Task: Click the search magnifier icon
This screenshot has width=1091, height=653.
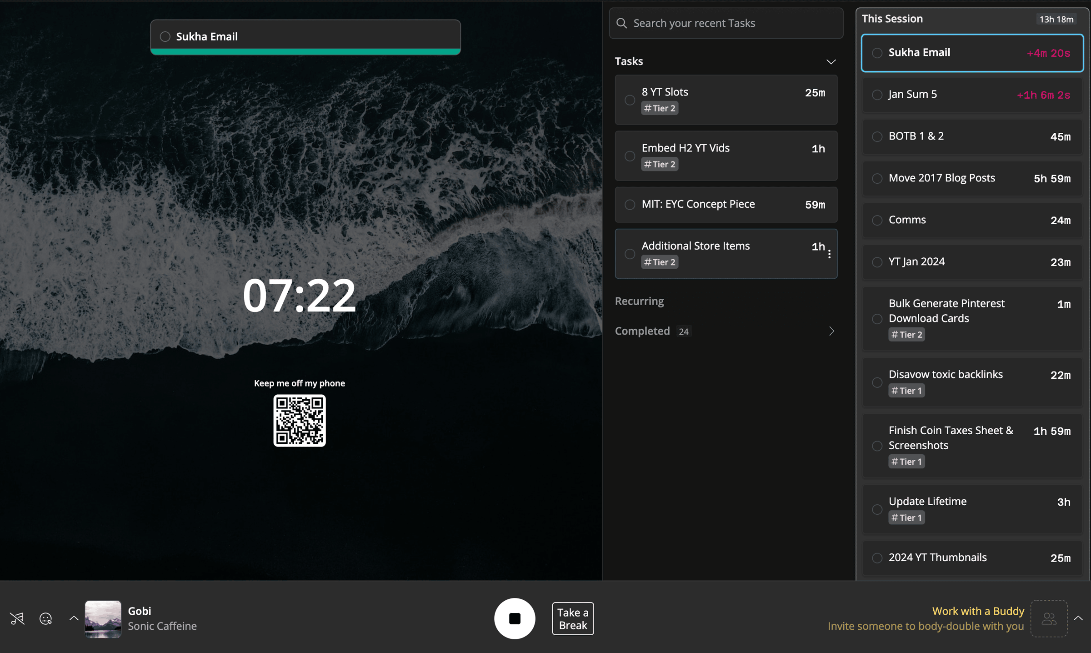Action: [x=621, y=23]
